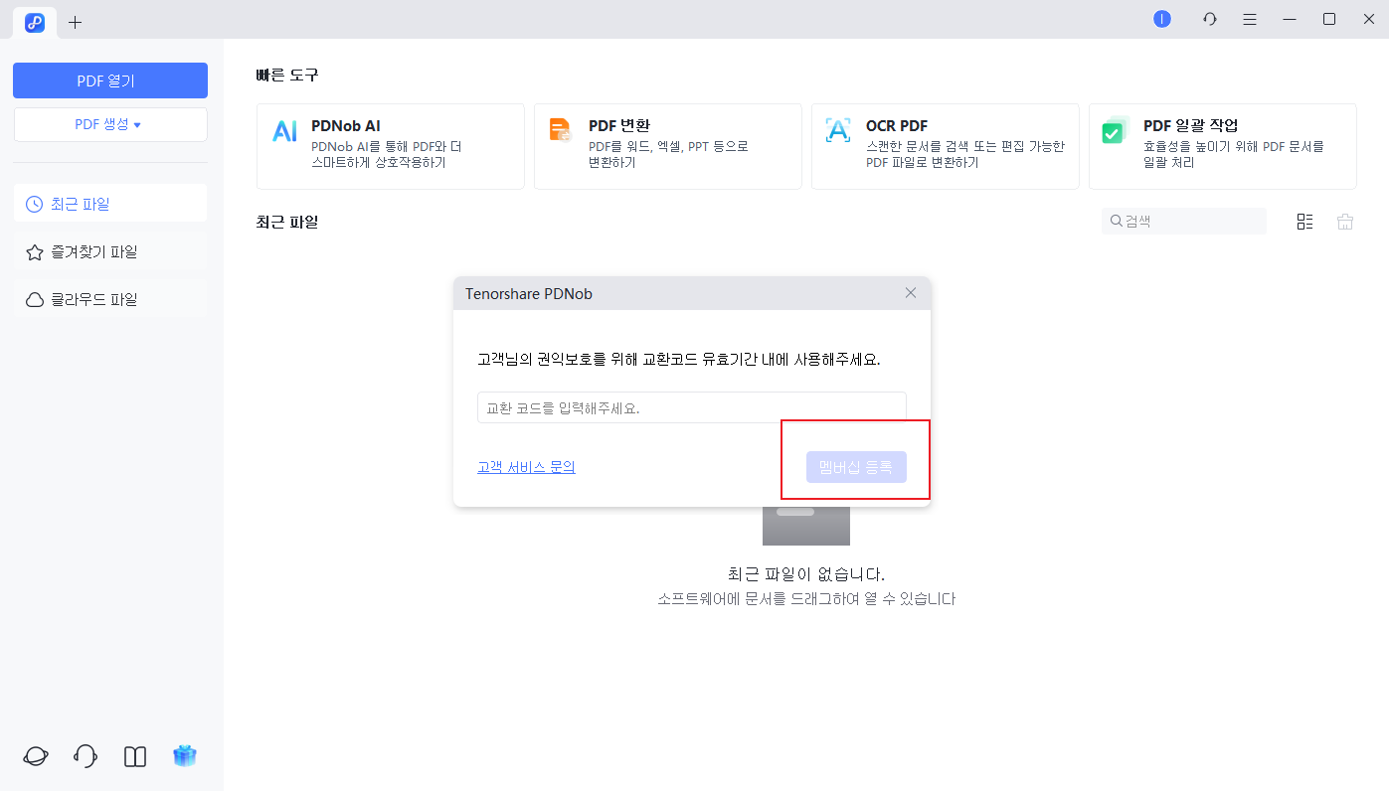Click the gift box icon
The width and height of the screenshot is (1389, 791).
185,756
